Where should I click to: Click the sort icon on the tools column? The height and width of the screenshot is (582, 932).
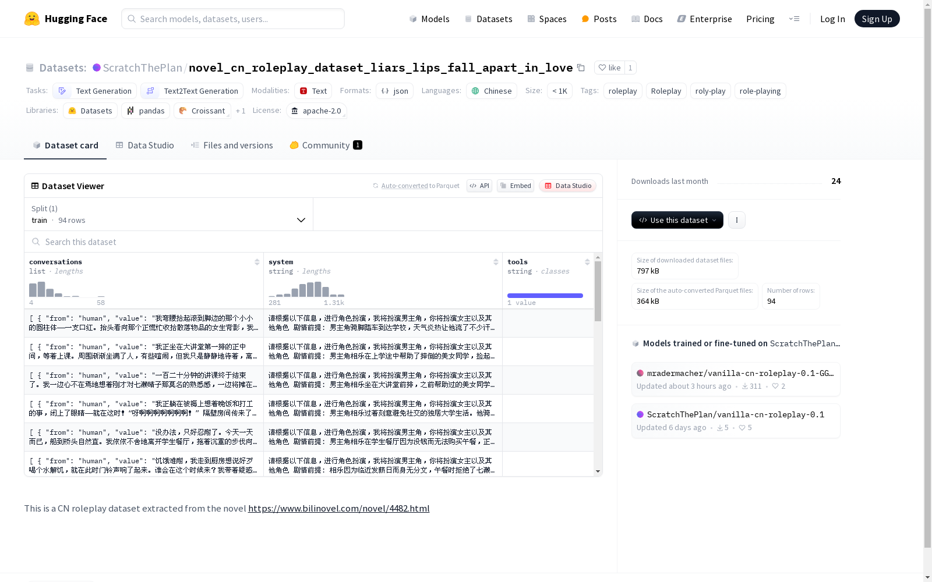[587, 262]
